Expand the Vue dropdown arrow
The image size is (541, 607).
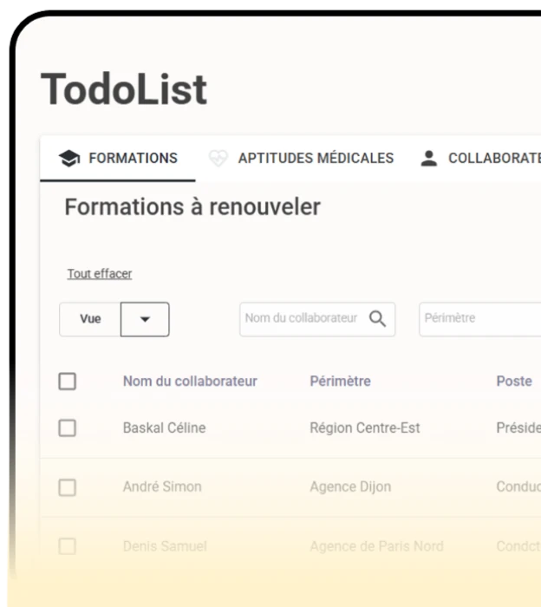[145, 319]
